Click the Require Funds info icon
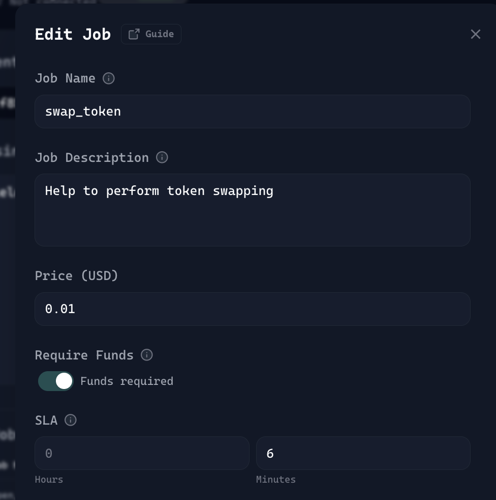This screenshot has height=500, width=496. [147, 355]
